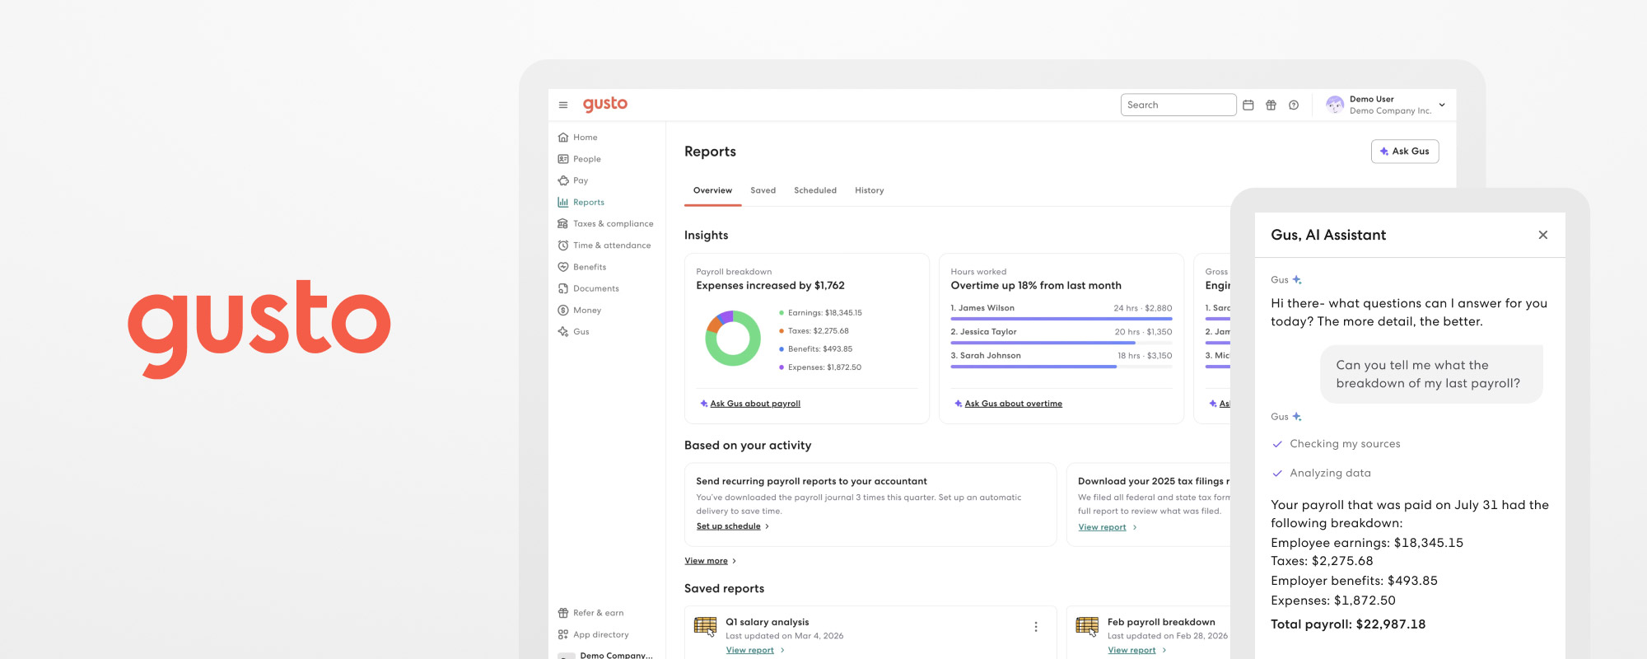The width and height of the screenshot is (1647, 659).
Task: Click Jessica Taylor overtime progress bar
Action: click(1061, 343)
